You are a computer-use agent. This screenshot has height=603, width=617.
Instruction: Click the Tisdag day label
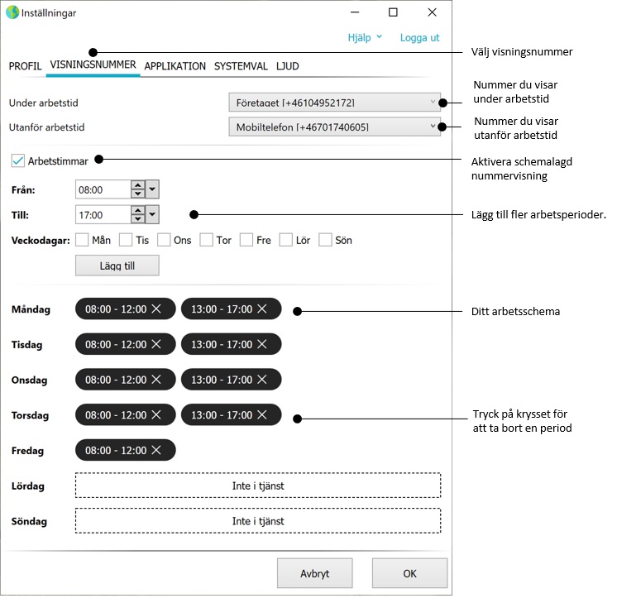click(x=26, y=345)
